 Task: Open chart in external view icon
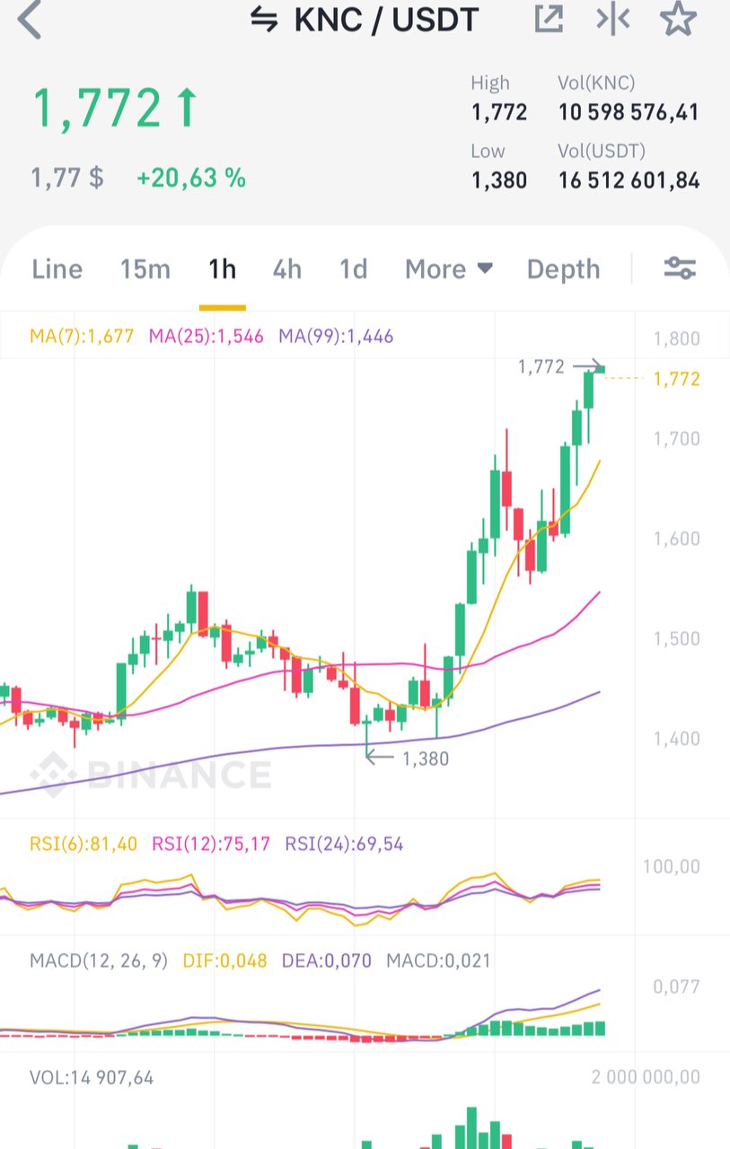549,19
